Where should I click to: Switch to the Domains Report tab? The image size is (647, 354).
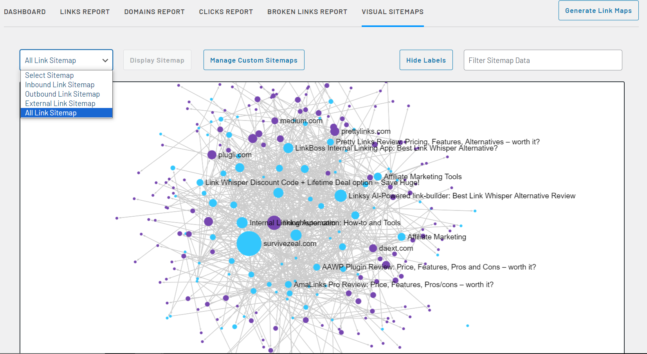(x=154, y=11)
